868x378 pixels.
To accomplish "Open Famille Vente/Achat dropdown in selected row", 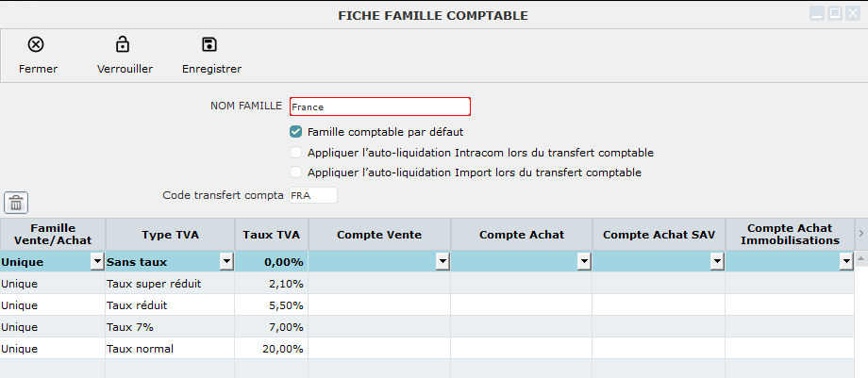I will pyautogui.click(x=96, y=262).
